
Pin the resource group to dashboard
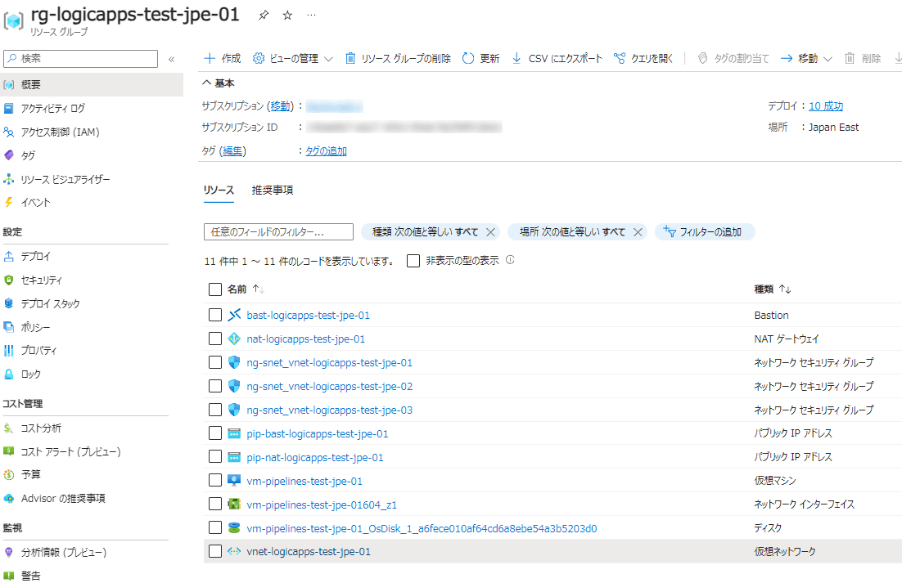[264, 16]
